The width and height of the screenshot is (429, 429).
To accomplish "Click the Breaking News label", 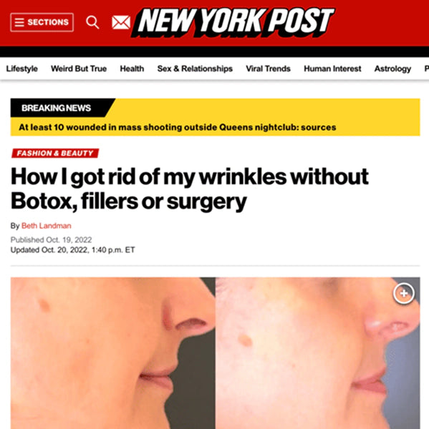I will [x=56, y=108].
